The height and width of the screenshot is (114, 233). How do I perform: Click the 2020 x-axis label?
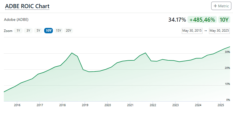tap(108, 105)
